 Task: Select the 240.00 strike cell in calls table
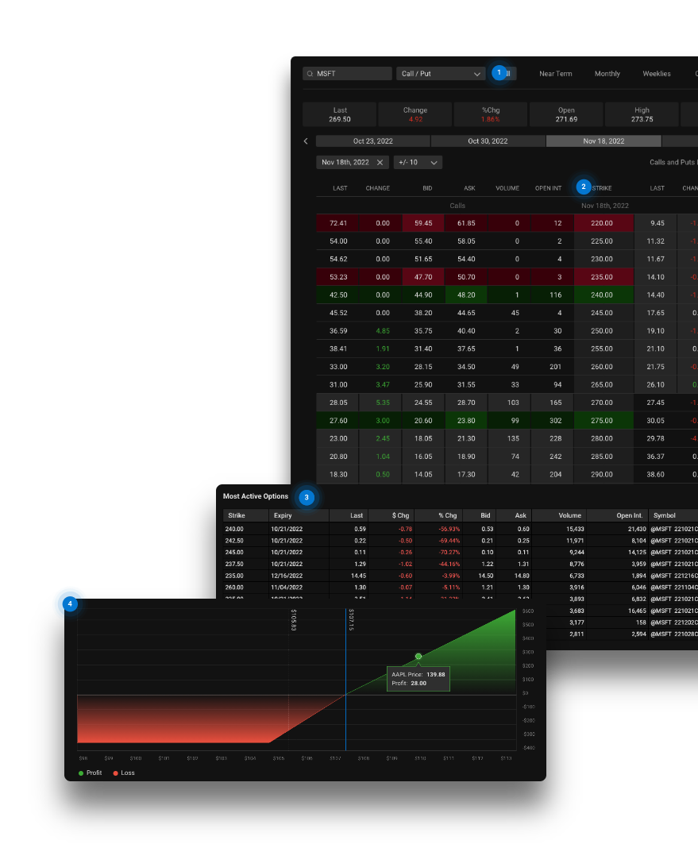[x=603, y=295]
